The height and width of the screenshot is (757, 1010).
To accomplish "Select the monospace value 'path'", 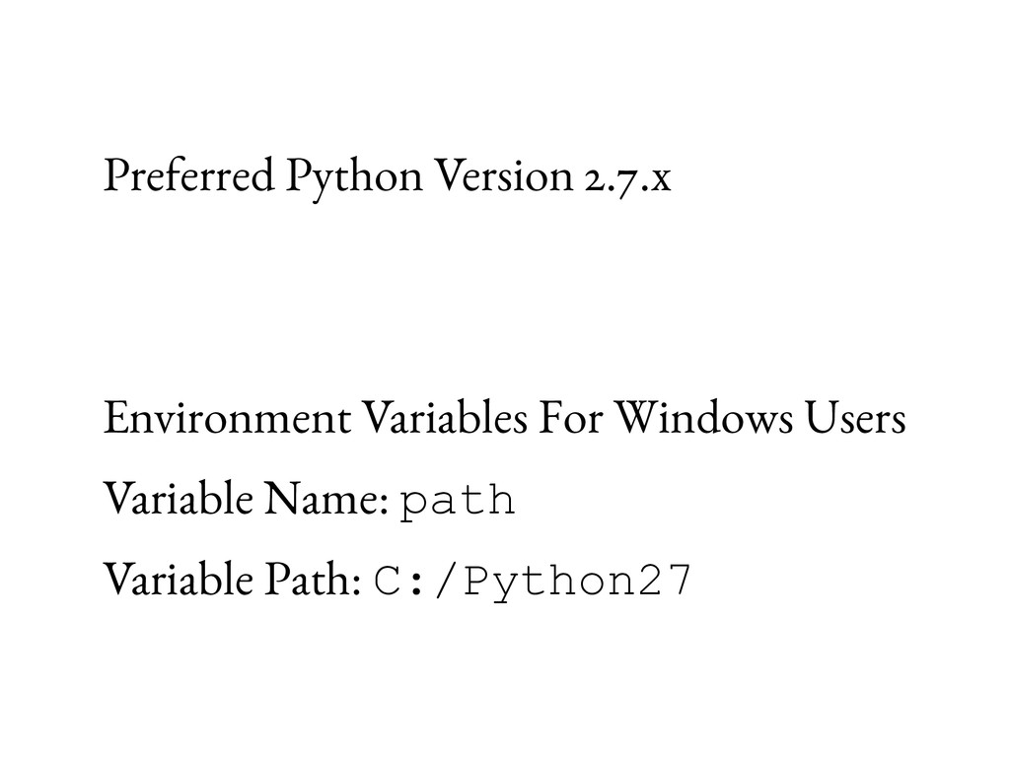I will click(x=458, y=502).
